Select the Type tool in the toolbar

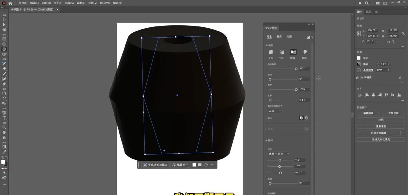pyautogui.click(x=4, y=118)
